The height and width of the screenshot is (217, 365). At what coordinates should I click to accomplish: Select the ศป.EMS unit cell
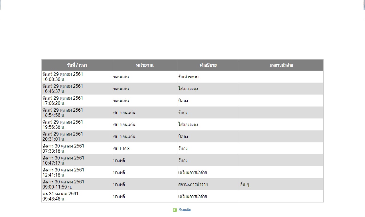coord(145,148)
